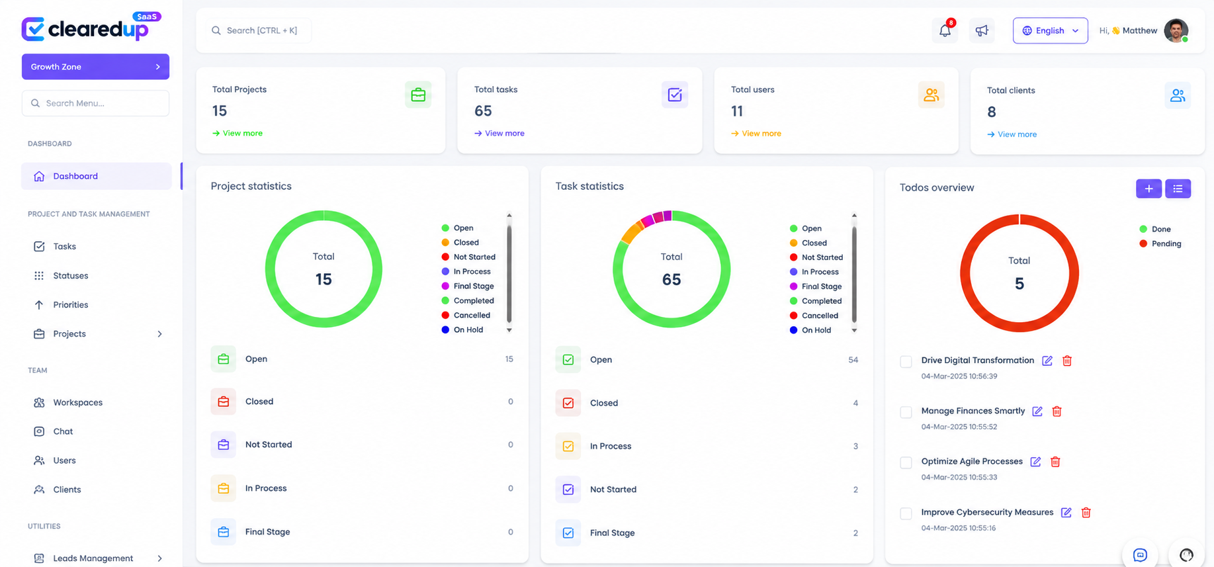Delete the Improve Cybersecurity Measures todo
This screenshot has width=1214, height=567.
tap(1086, 513)
